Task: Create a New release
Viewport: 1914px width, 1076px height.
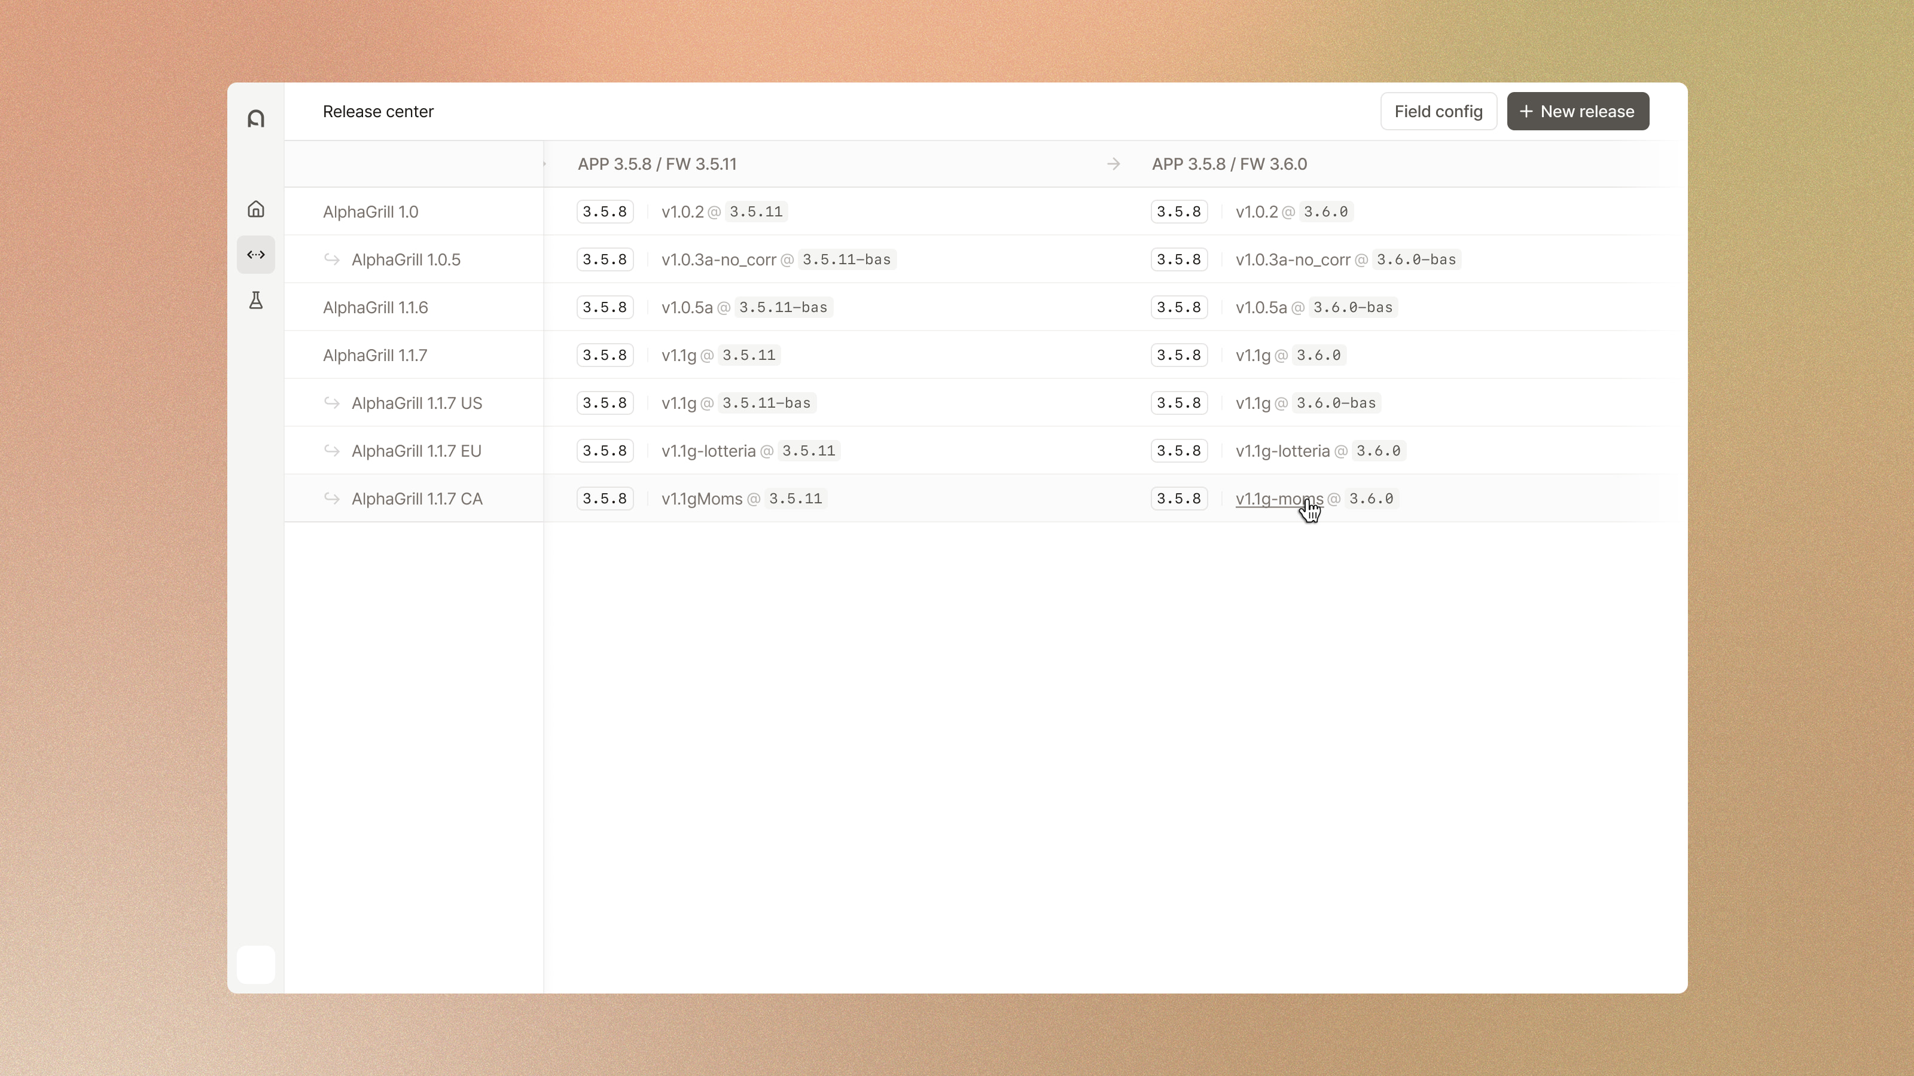Action: 1577,111
